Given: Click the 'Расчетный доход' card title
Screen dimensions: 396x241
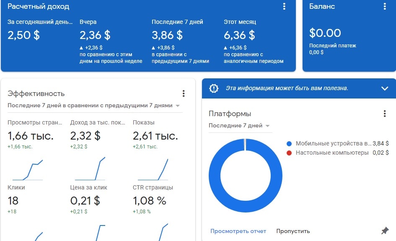Looking at the screenshot, I should (38, 7).
